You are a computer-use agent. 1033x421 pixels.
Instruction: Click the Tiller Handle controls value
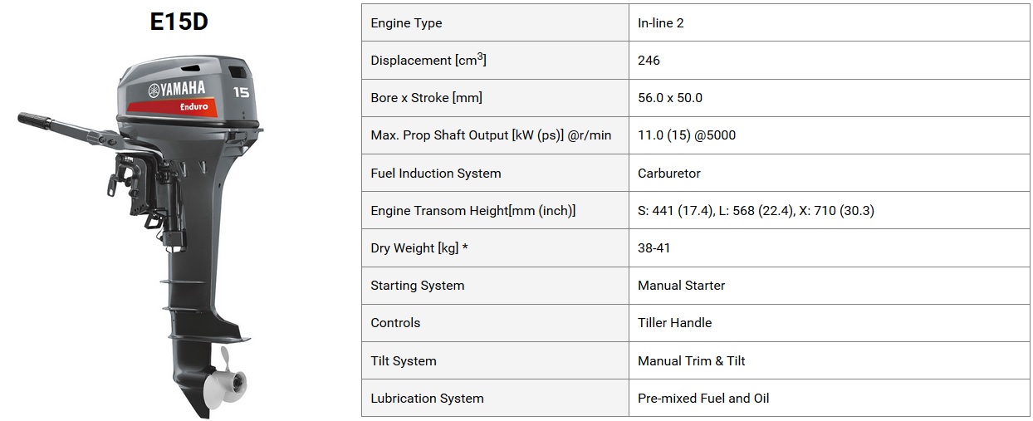pyautogui.click(x=674, y=323)
